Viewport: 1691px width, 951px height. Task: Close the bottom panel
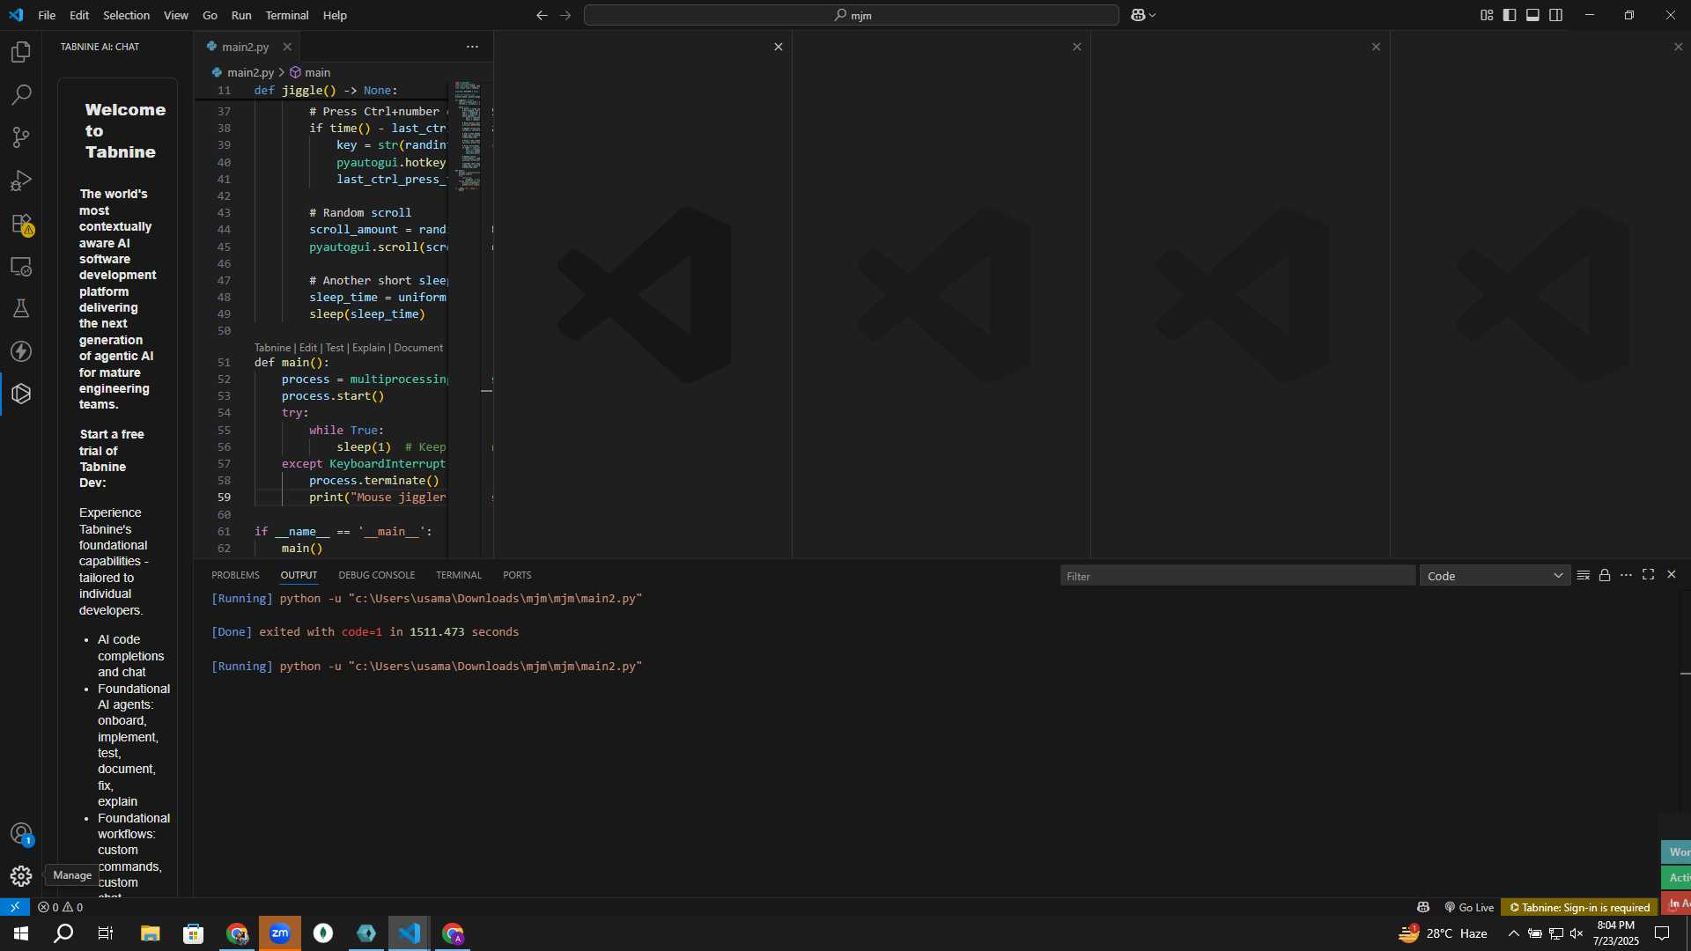pos(1671,575)
